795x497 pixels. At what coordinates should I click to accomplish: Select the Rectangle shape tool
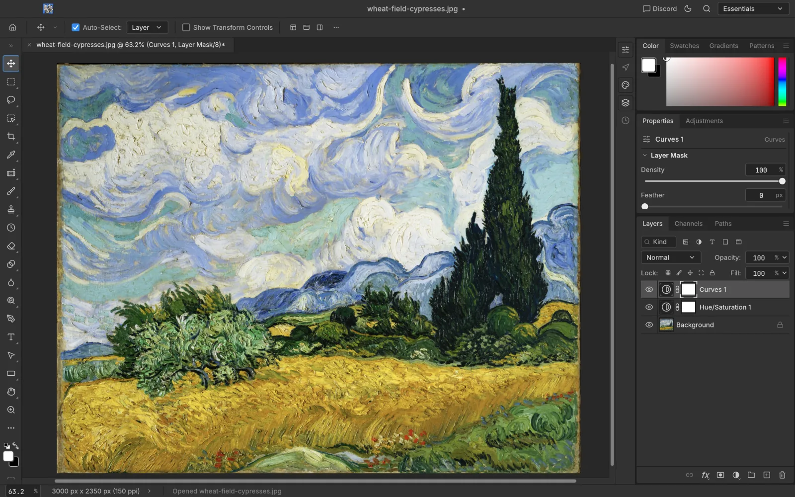pos(11,373)
